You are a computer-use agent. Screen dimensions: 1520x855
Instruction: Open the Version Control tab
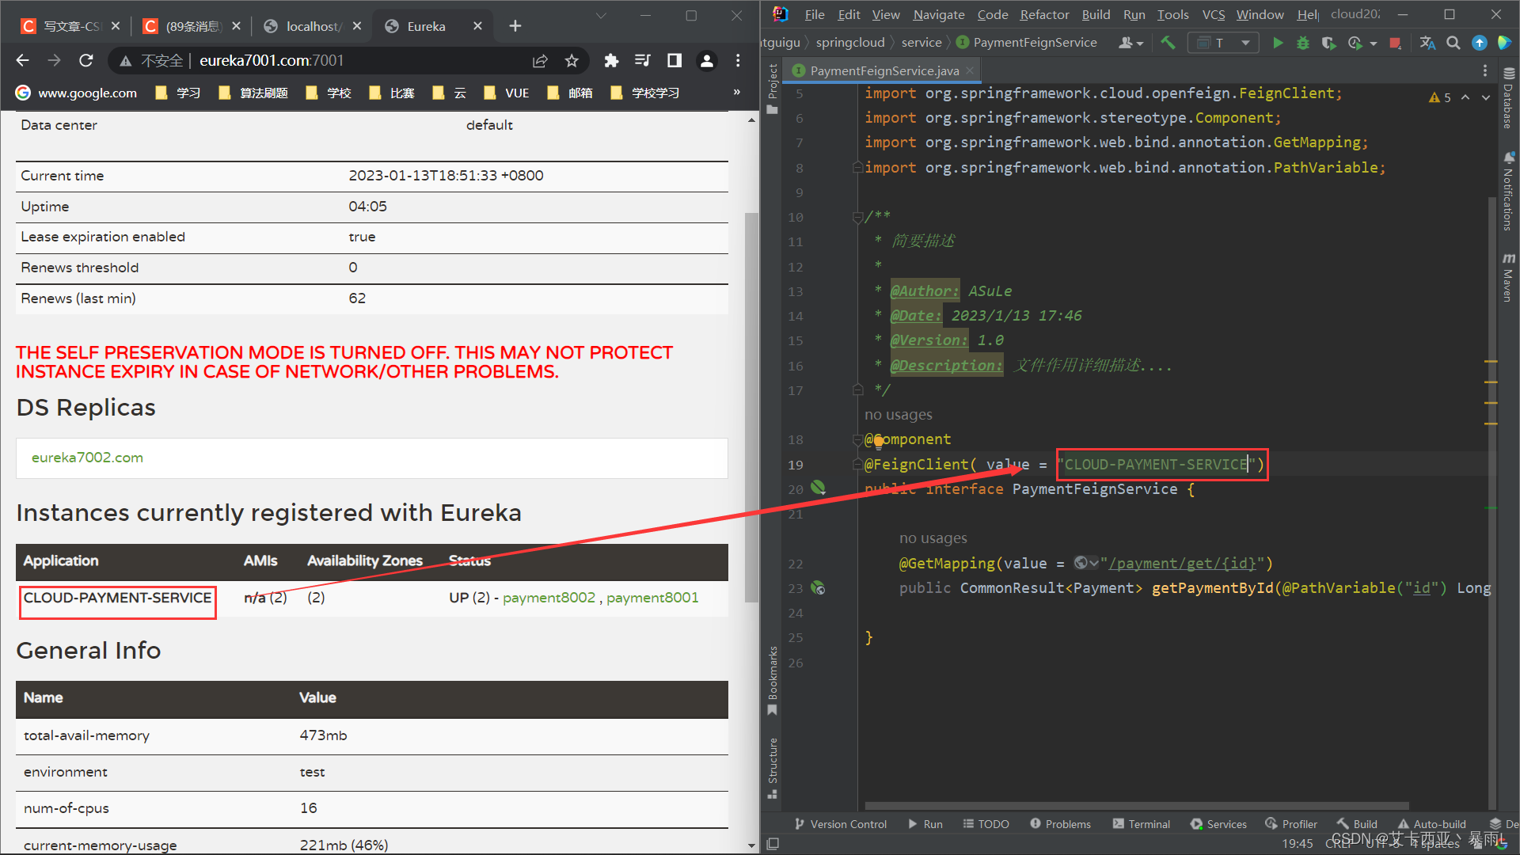tap(840, 824)
